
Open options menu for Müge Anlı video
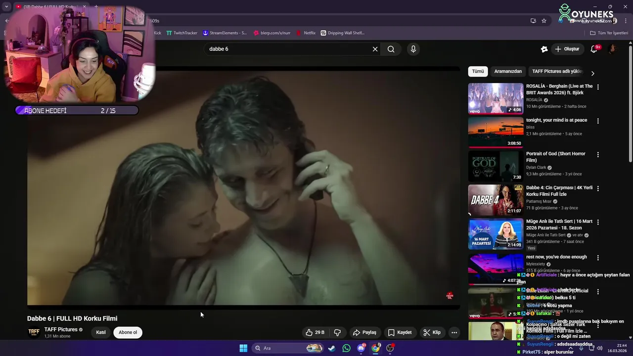coord(598,222)
